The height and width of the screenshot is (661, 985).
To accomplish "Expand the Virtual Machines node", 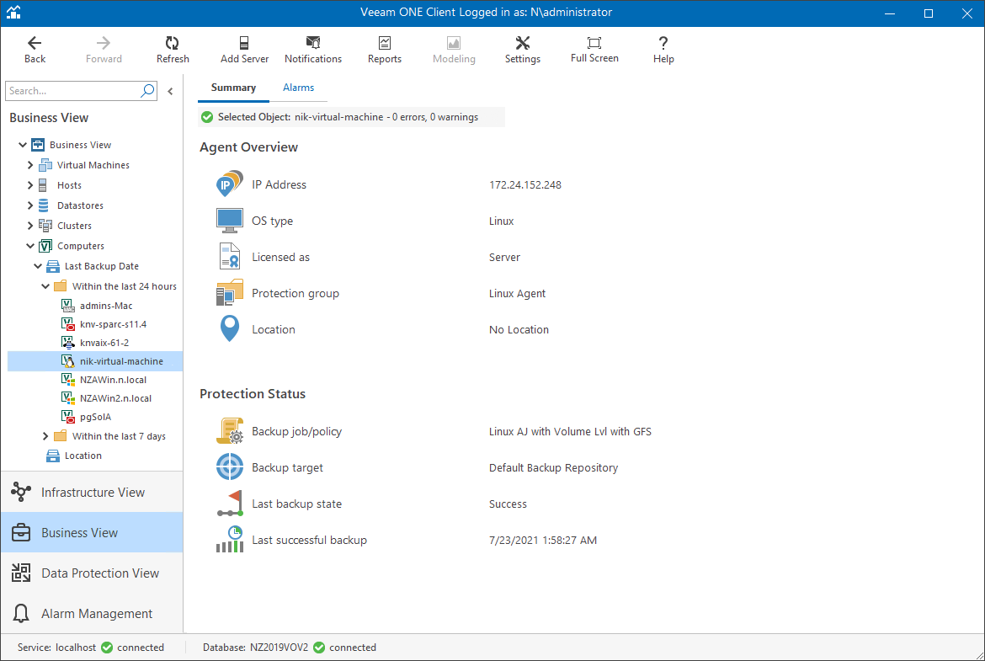I will tap(30, 165).
